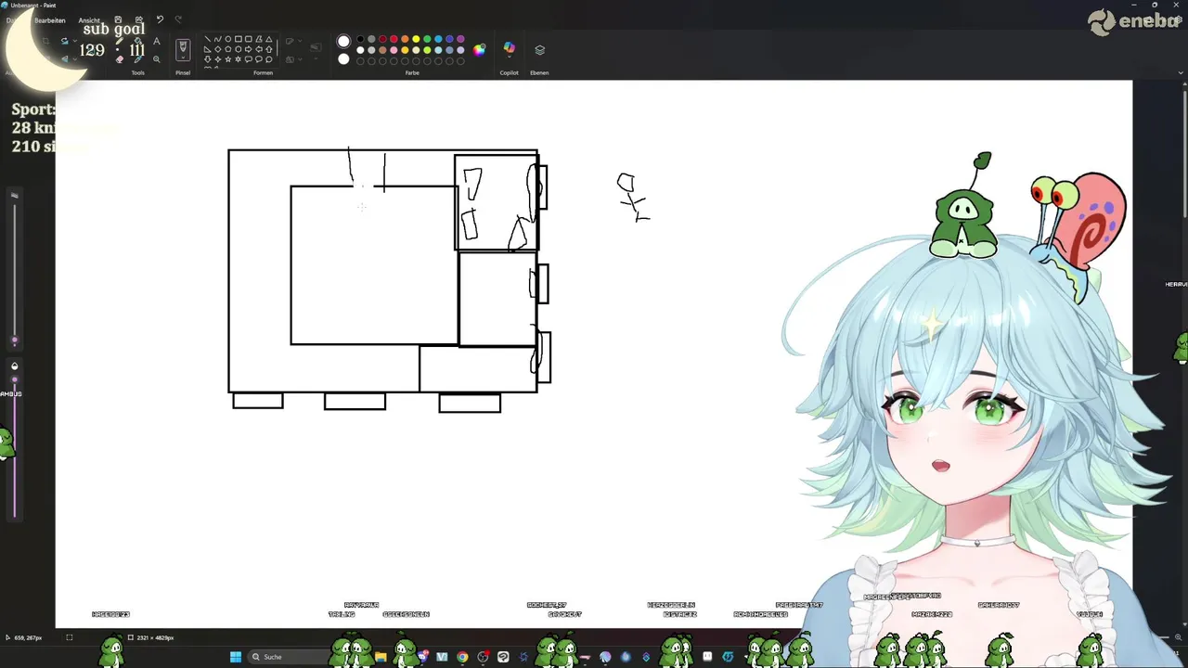Click the canvas size readout in status bar
The width and height of the screenshot is (1188, 668).
[150, 637]
